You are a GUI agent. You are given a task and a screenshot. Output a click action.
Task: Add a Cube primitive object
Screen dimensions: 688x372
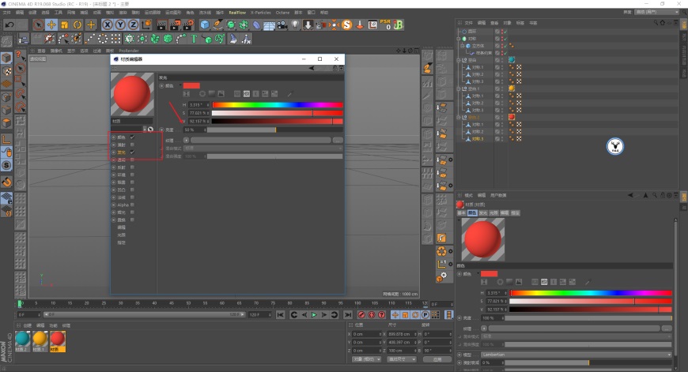tap(205, 25)
